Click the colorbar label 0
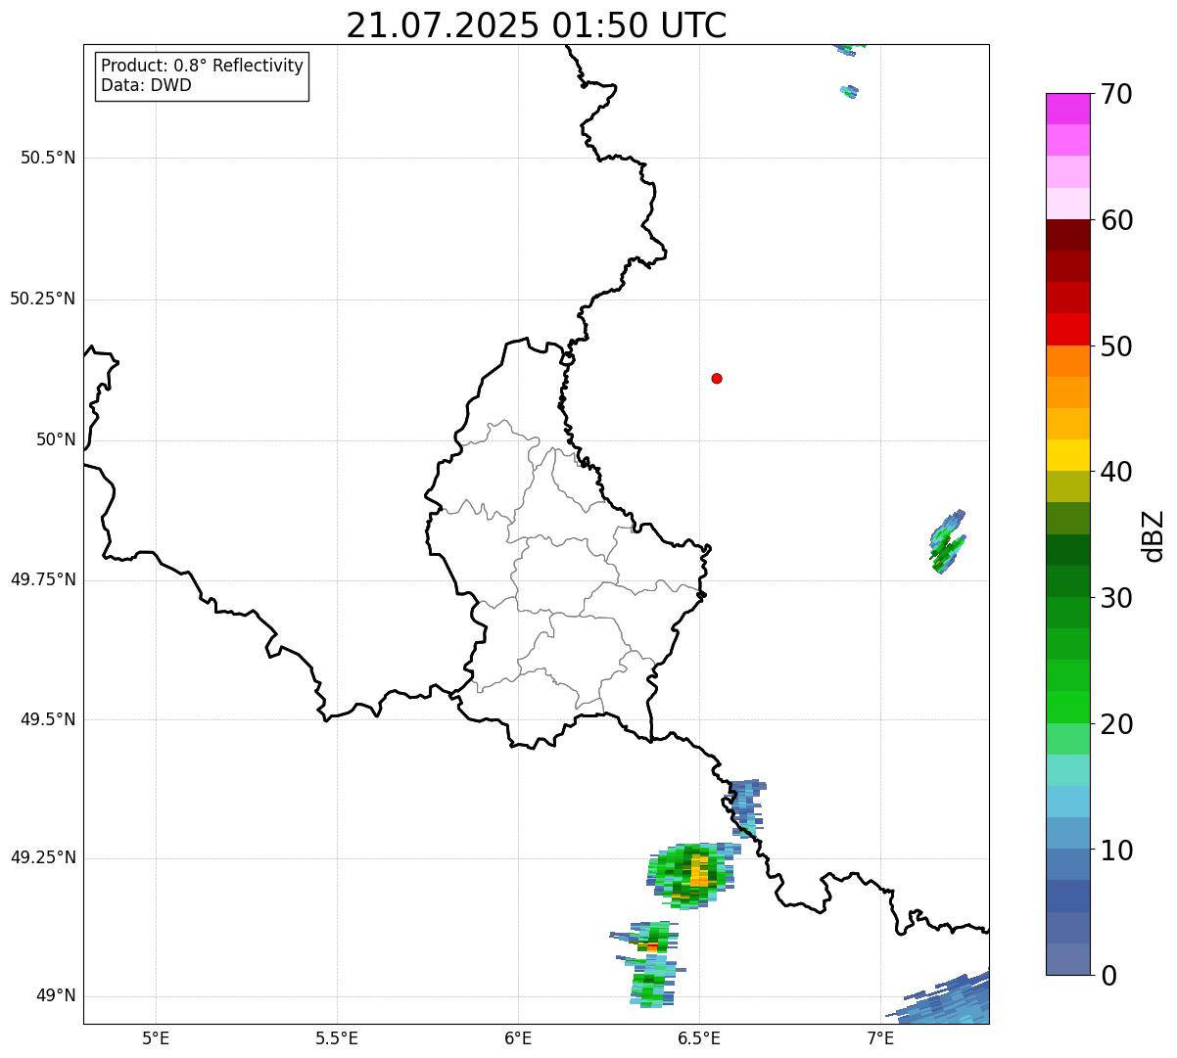 click(x=1108, y=976)
